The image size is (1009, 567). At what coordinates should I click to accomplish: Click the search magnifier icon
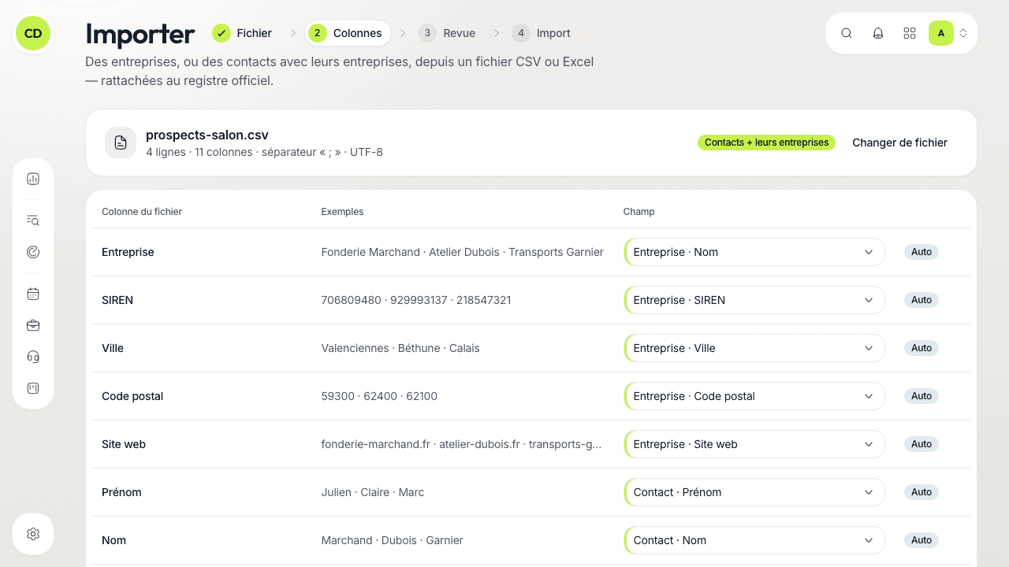[x=847, y=33]
